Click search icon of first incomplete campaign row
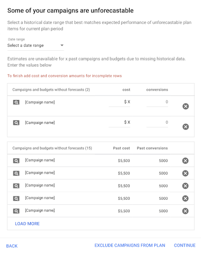 (x=16, y=102)
